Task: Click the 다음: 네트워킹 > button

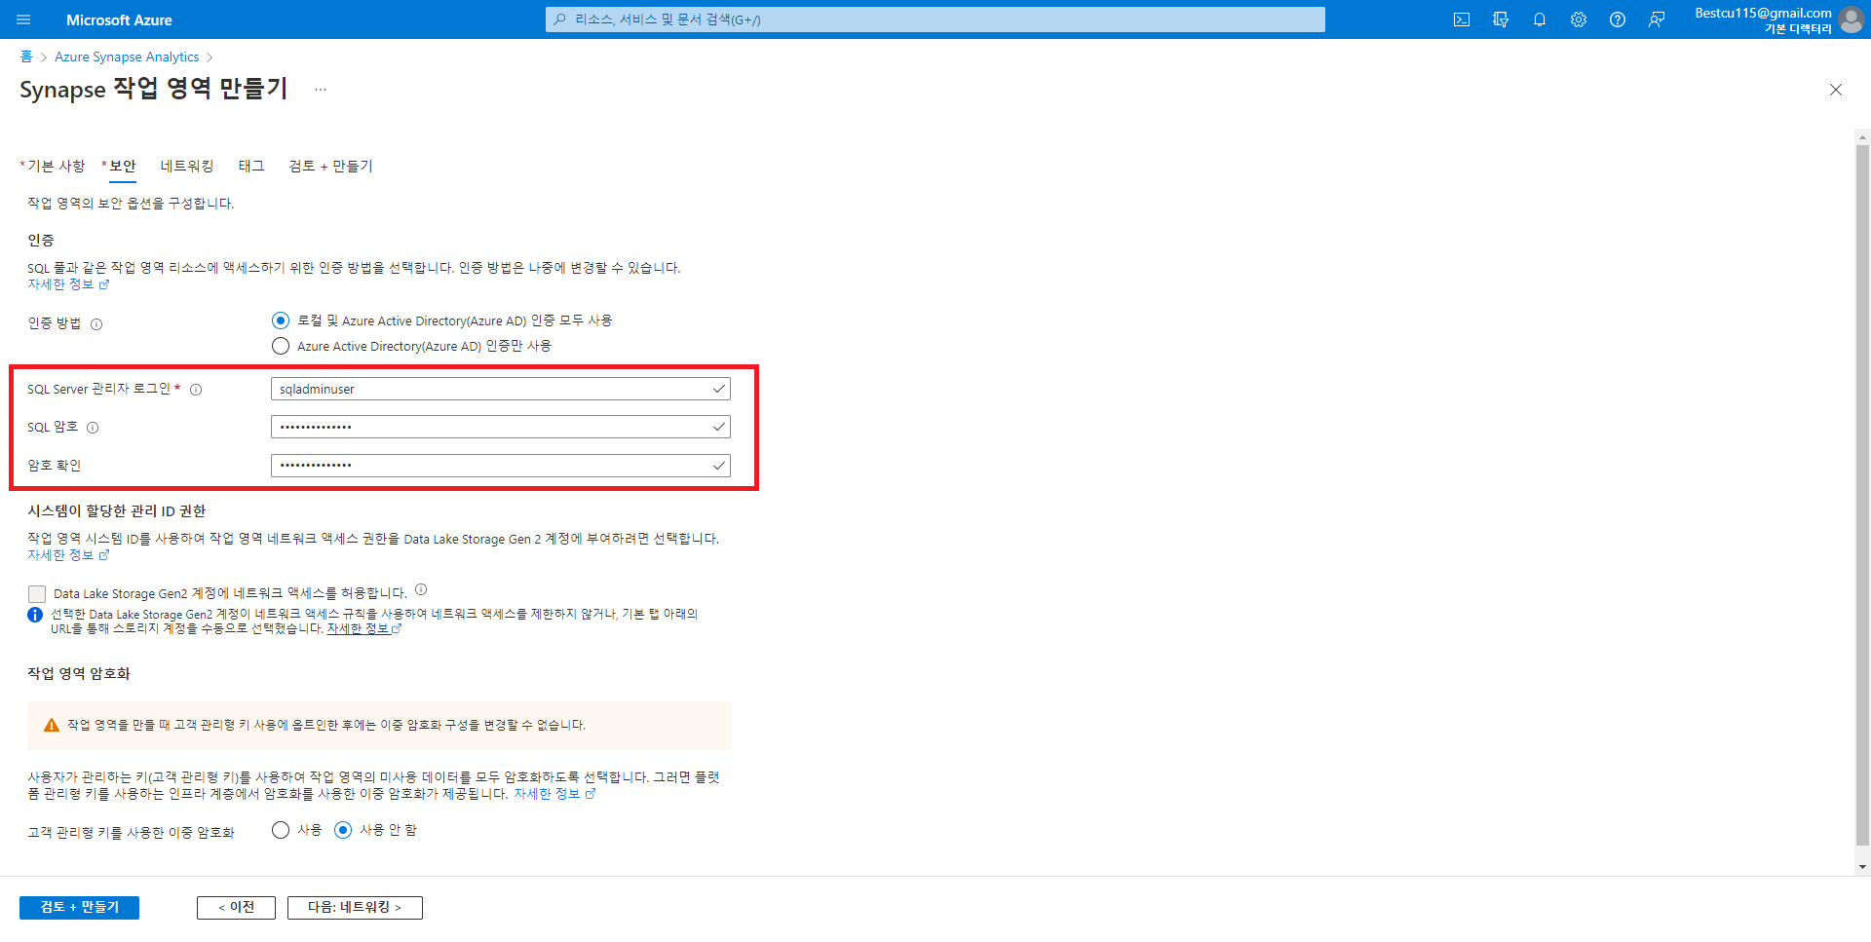Action: (x=355, y=908)
